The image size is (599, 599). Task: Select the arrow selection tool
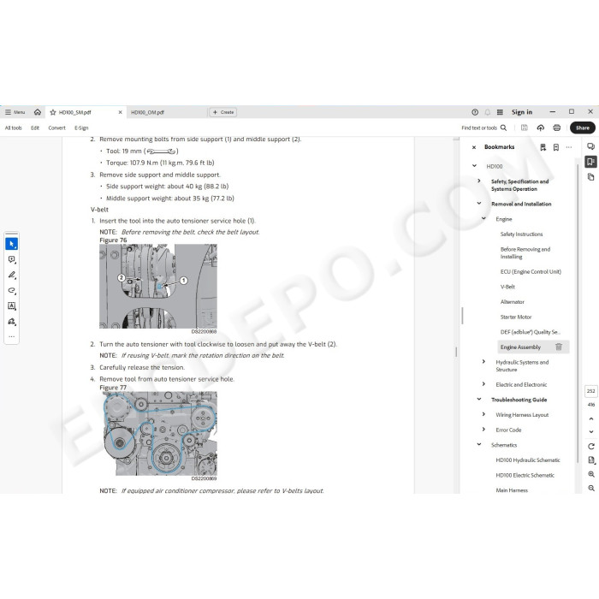coord(11,244)
